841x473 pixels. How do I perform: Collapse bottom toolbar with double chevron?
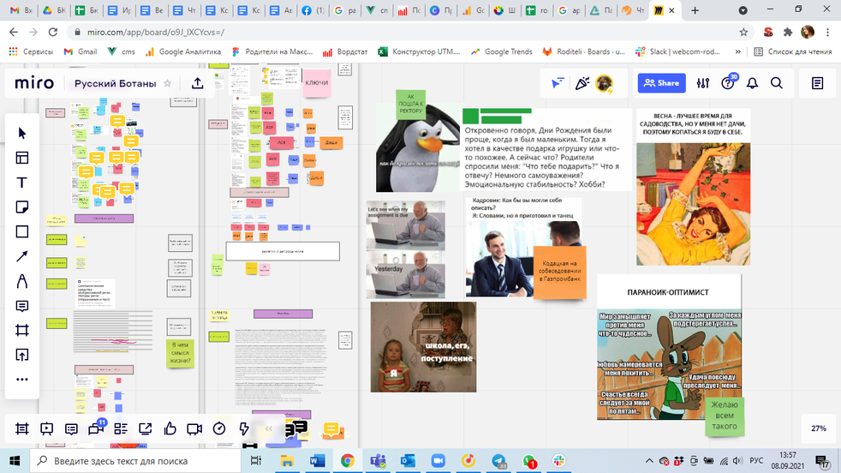click(x=269, y=428)
